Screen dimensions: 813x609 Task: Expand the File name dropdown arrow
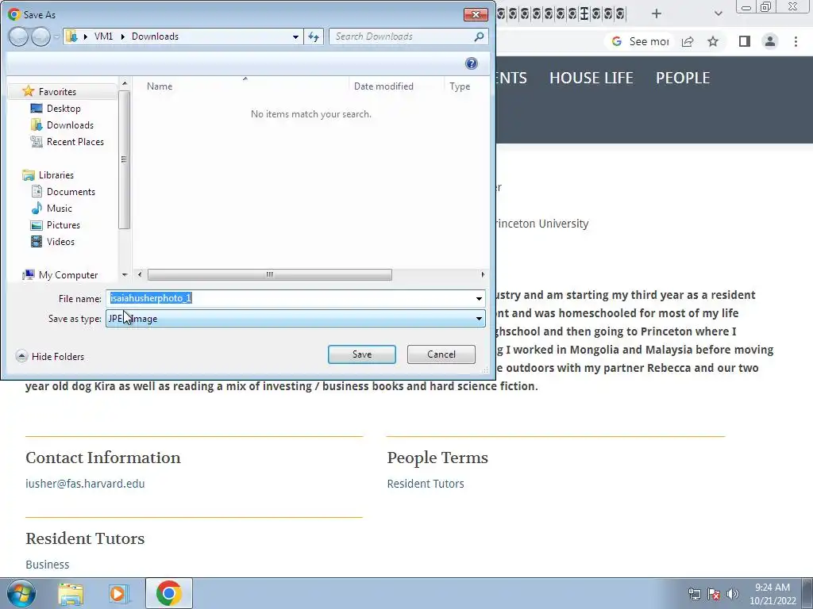click(479, 298)
